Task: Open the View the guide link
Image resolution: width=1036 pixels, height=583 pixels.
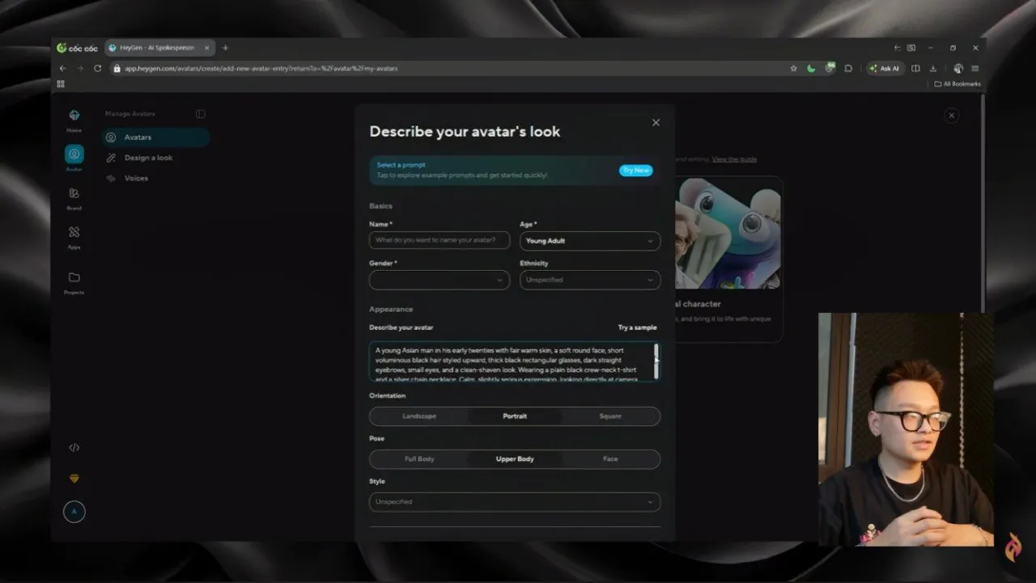Action: tap(734, 159)
